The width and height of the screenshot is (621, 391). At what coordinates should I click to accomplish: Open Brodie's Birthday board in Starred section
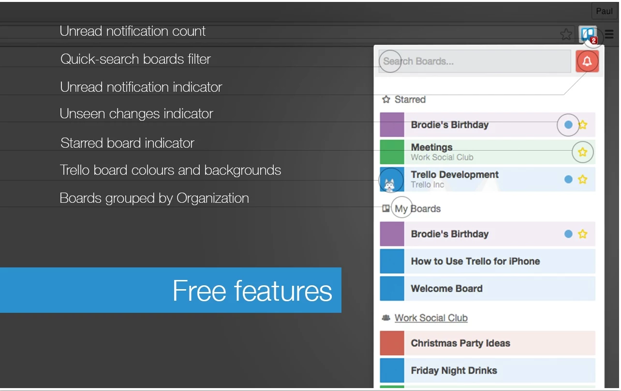coord(488,125)
